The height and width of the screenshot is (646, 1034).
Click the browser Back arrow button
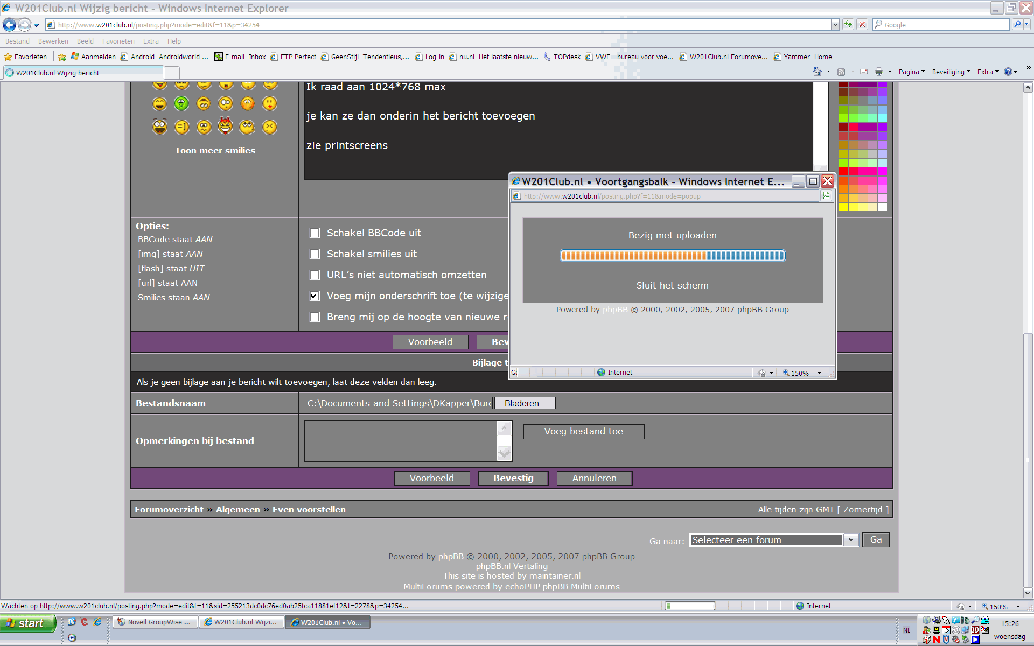coord(9,25)
